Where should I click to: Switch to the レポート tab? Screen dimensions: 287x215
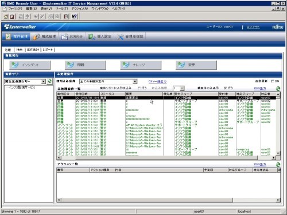click(48, 50)
